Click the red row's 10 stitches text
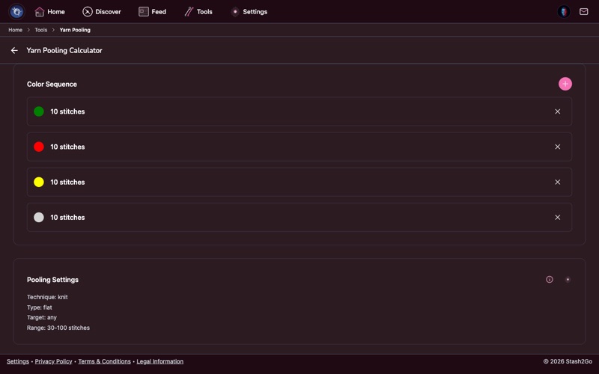Image resolution: width=599 pixels, height=374 pixels. coord(67,147)
